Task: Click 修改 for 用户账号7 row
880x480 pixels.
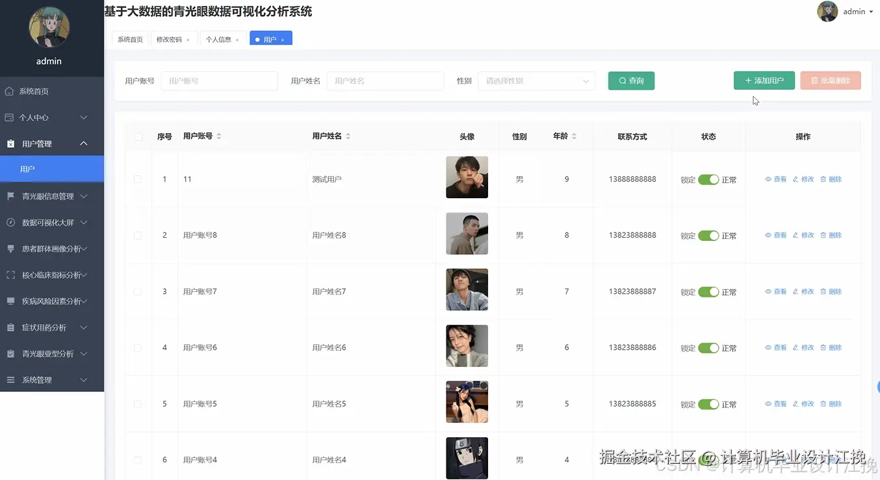Action: [x=803, y=292]
